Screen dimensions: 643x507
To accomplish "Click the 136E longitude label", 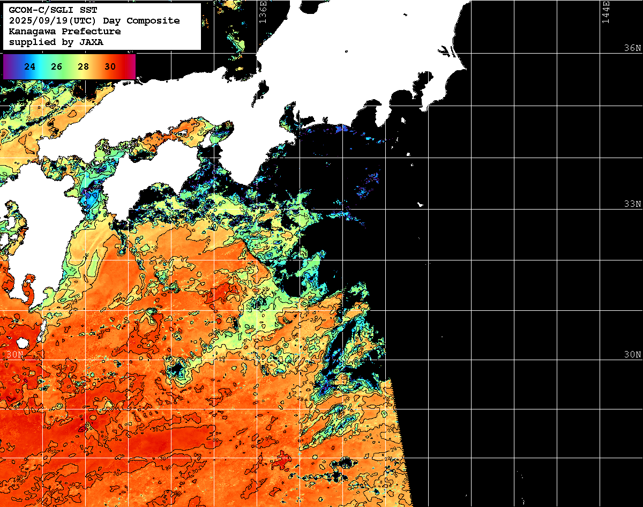I will [263, 12].
